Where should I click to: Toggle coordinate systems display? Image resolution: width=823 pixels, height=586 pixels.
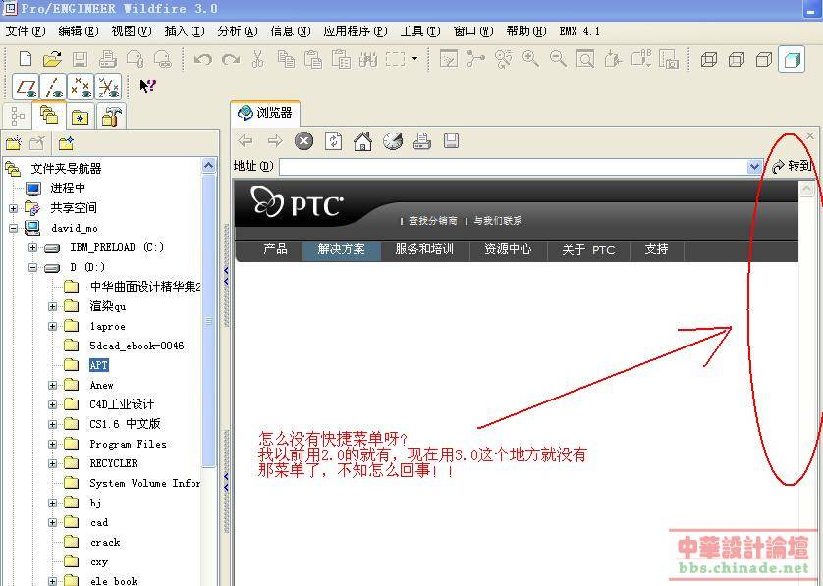pos(108,86)
